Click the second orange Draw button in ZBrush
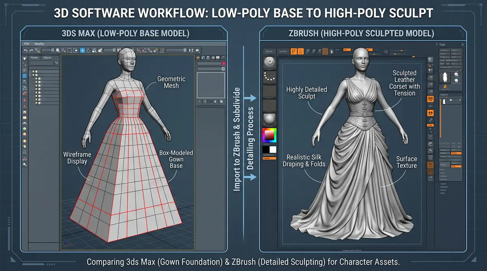Screen dimensions: 487x271 (x=301, y=51)
